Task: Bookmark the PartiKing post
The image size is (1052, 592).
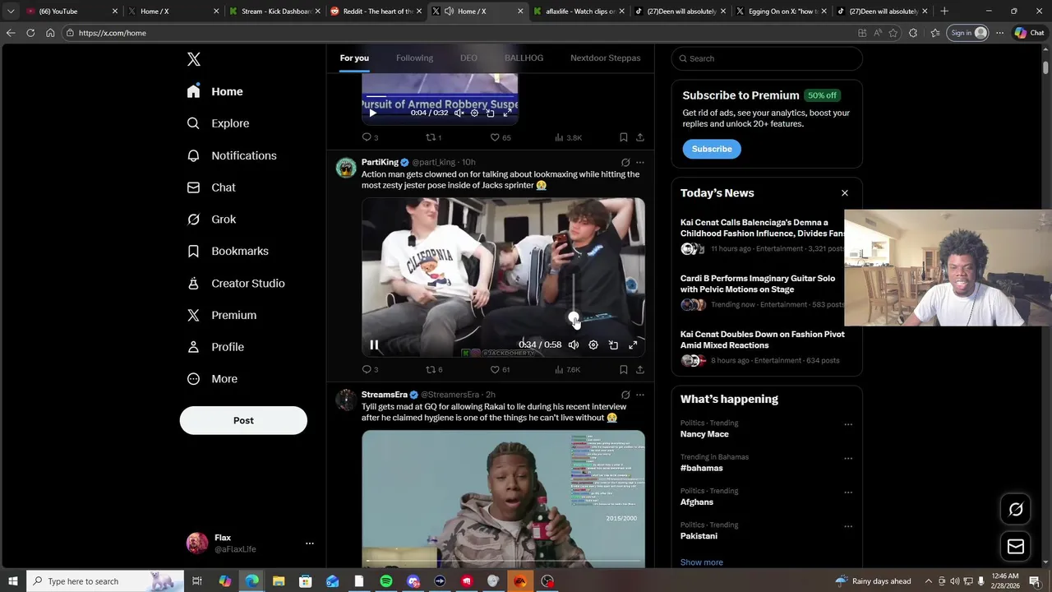Action: click(x=623, y=370)
